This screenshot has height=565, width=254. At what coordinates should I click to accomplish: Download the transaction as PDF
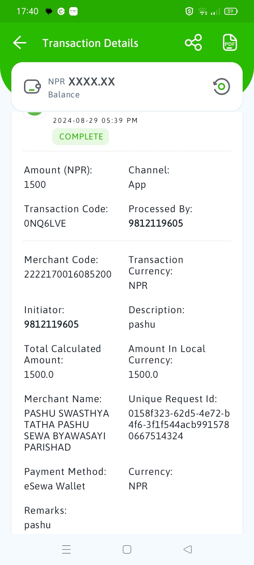(x=230, y=43)
